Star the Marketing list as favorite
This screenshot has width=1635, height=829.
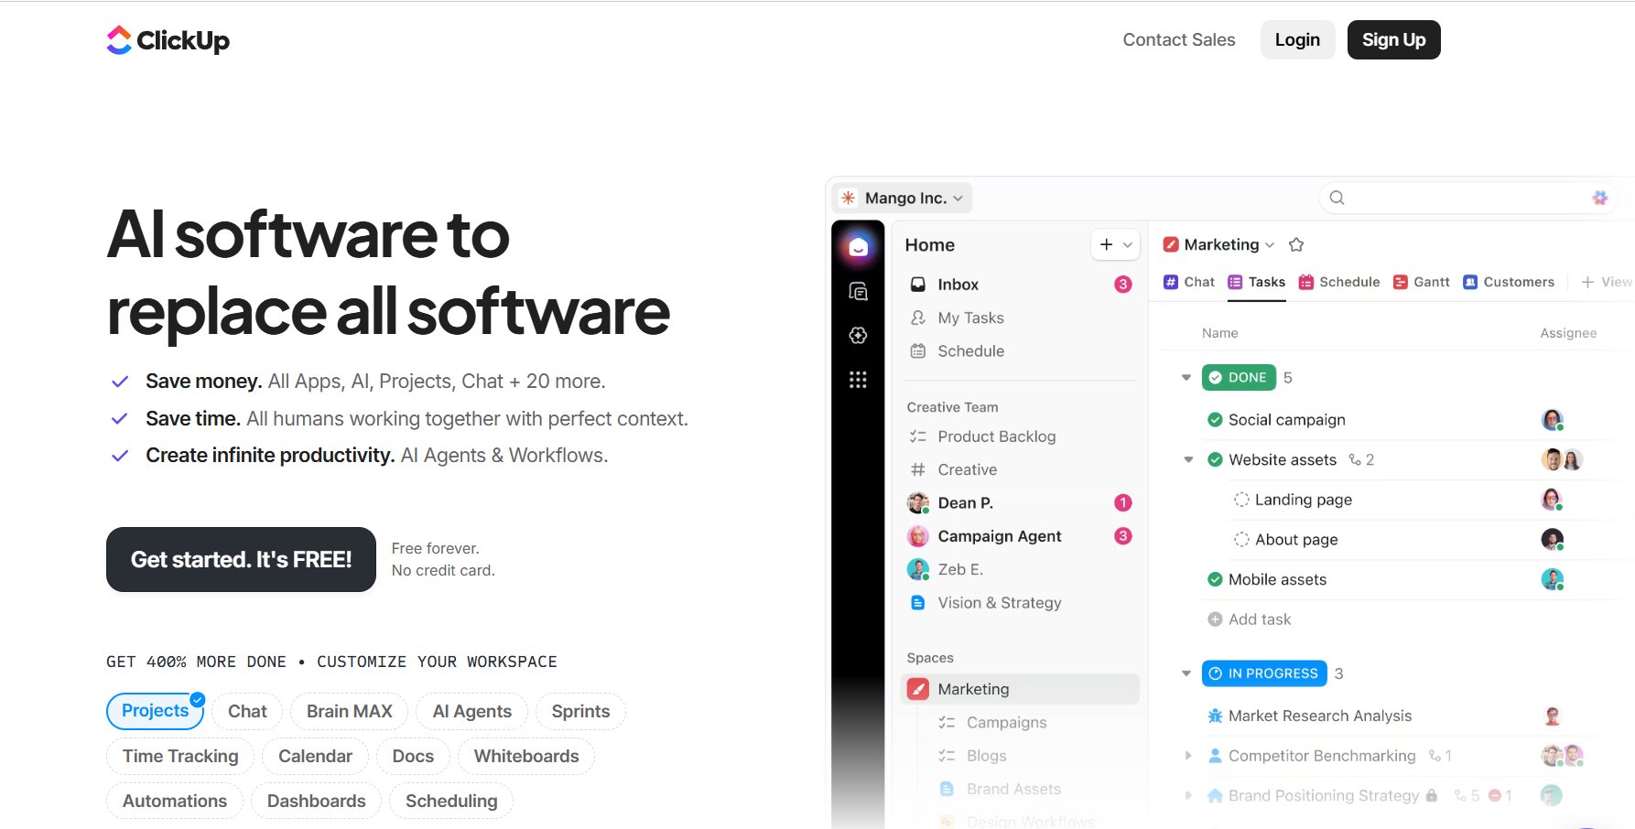pyautogui.click(x=1296, y=244)
